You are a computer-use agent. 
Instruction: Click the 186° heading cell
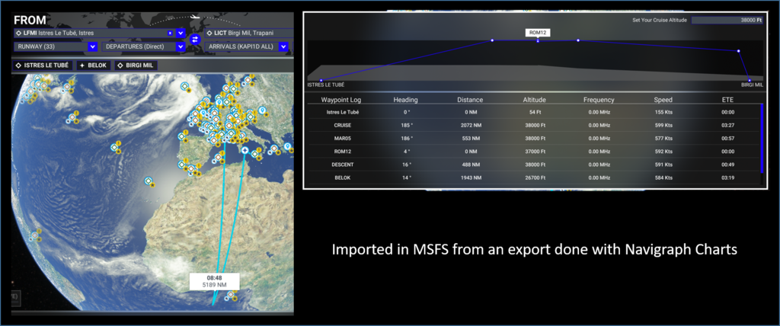pos(406,138)
